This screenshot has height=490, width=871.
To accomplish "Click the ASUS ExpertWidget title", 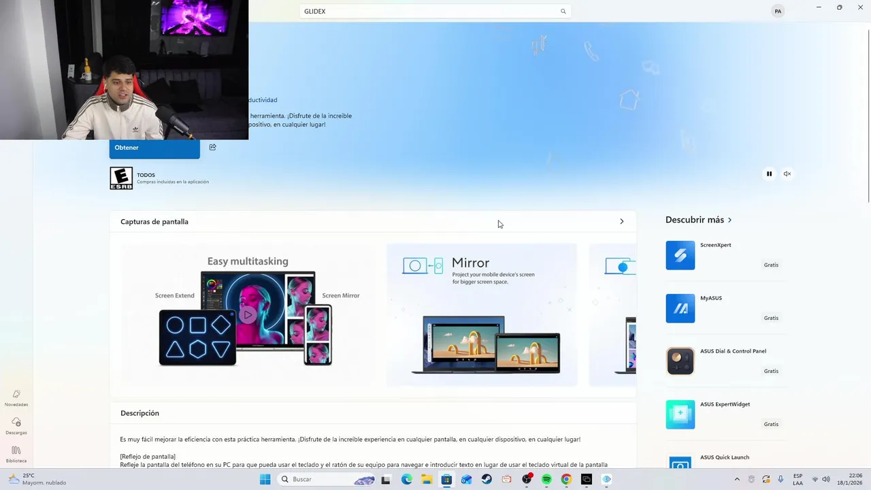I will pos(725,404).
